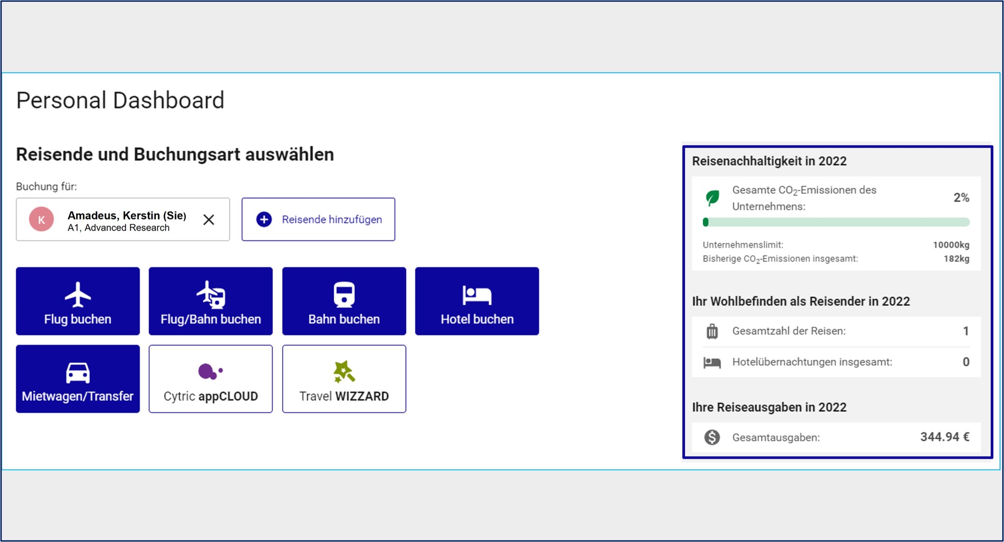Screen dimensions: 1004x542
Task: Click the Gesamtausgaben 344.94 € row
Action: [x=836, y=437]
